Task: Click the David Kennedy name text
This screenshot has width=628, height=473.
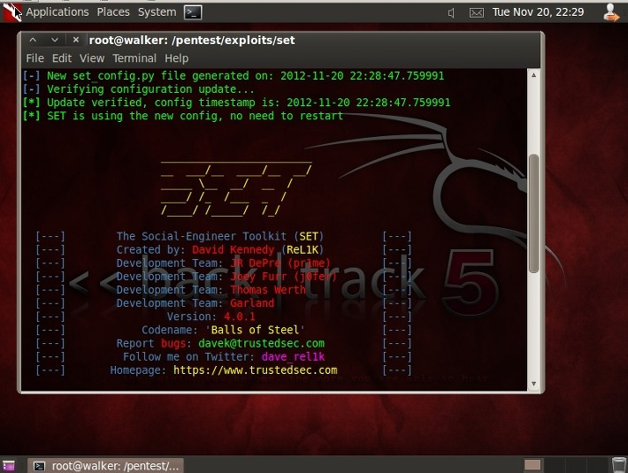Action: pos(234,249)
